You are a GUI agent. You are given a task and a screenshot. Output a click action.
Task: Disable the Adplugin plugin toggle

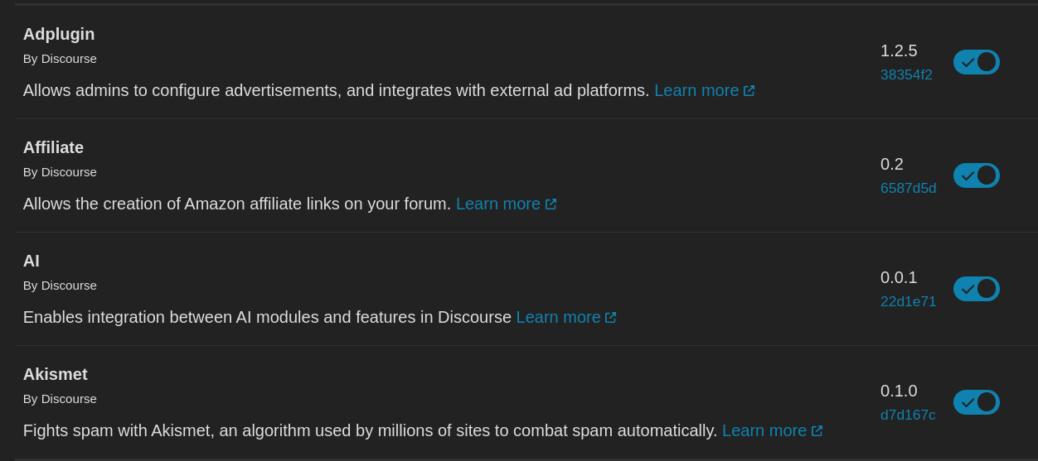coord(977,62)
